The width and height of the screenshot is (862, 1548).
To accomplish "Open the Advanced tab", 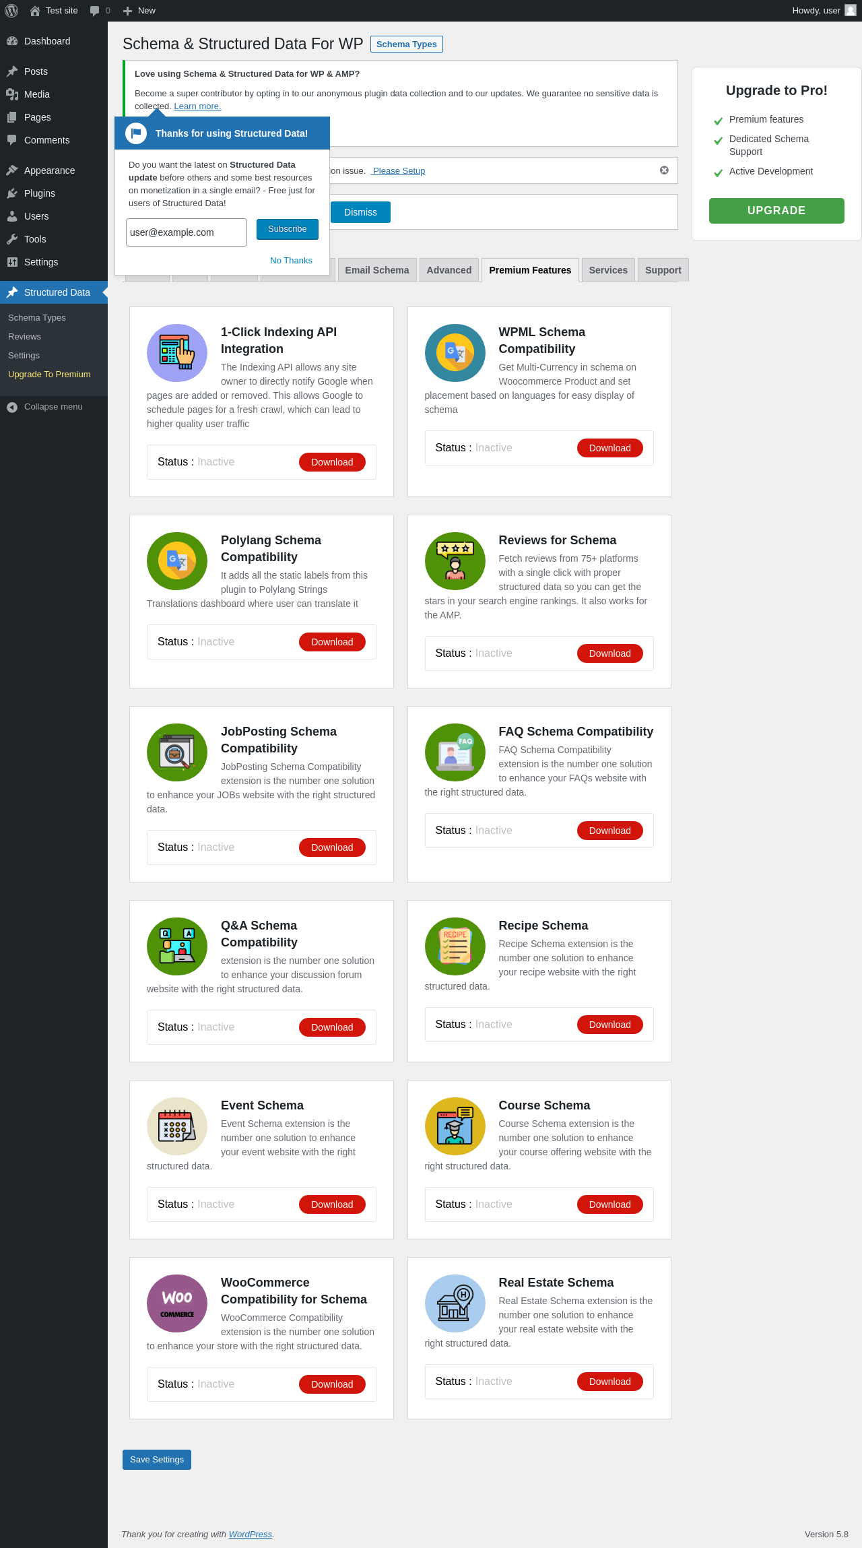I will coord(449,270).
